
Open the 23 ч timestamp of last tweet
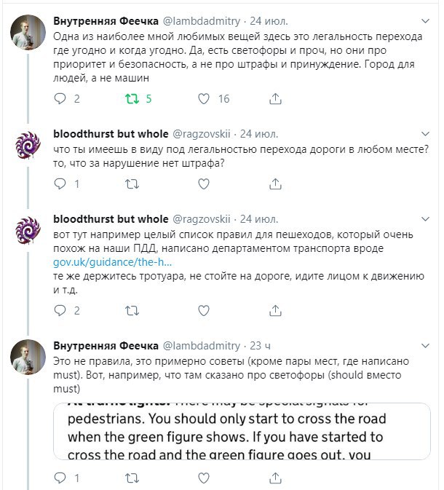(x=260, y=346)
